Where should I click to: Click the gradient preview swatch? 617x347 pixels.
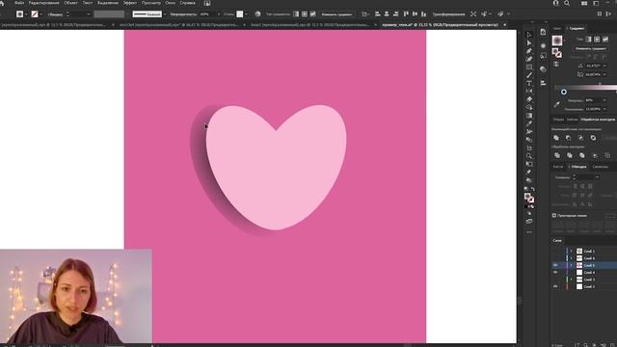pos(557,40)
